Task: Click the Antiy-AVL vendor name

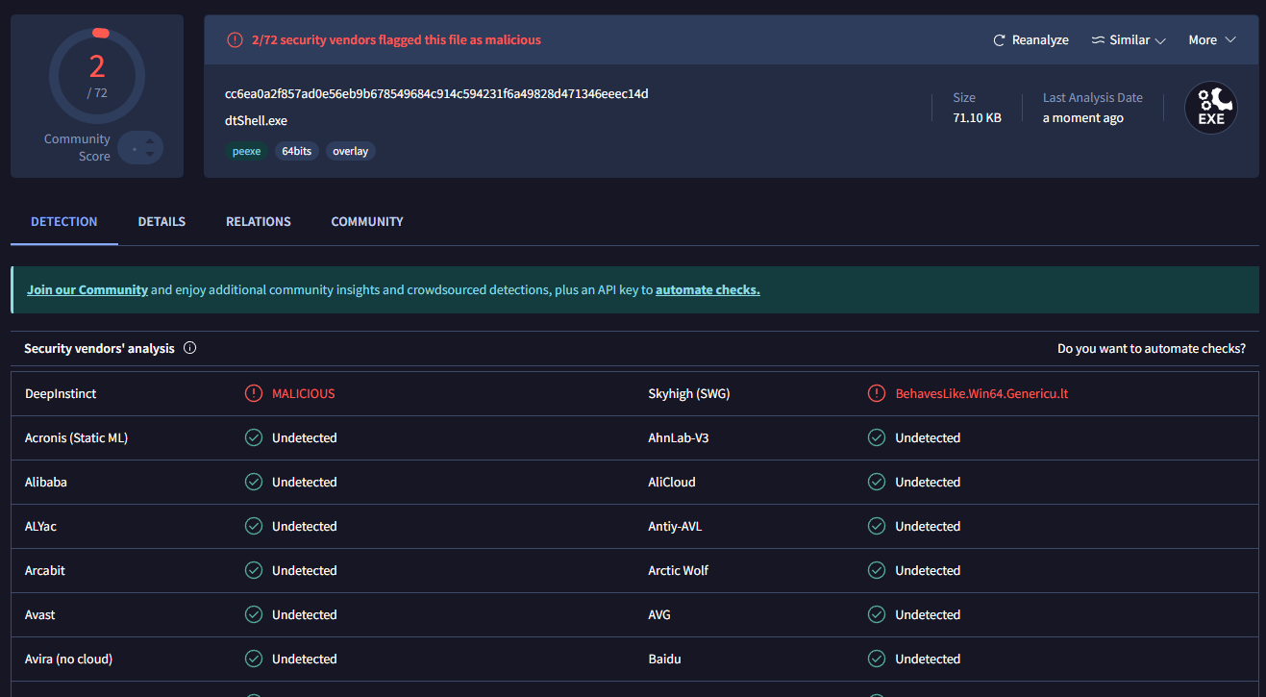Action: click(x=676, y=527)
